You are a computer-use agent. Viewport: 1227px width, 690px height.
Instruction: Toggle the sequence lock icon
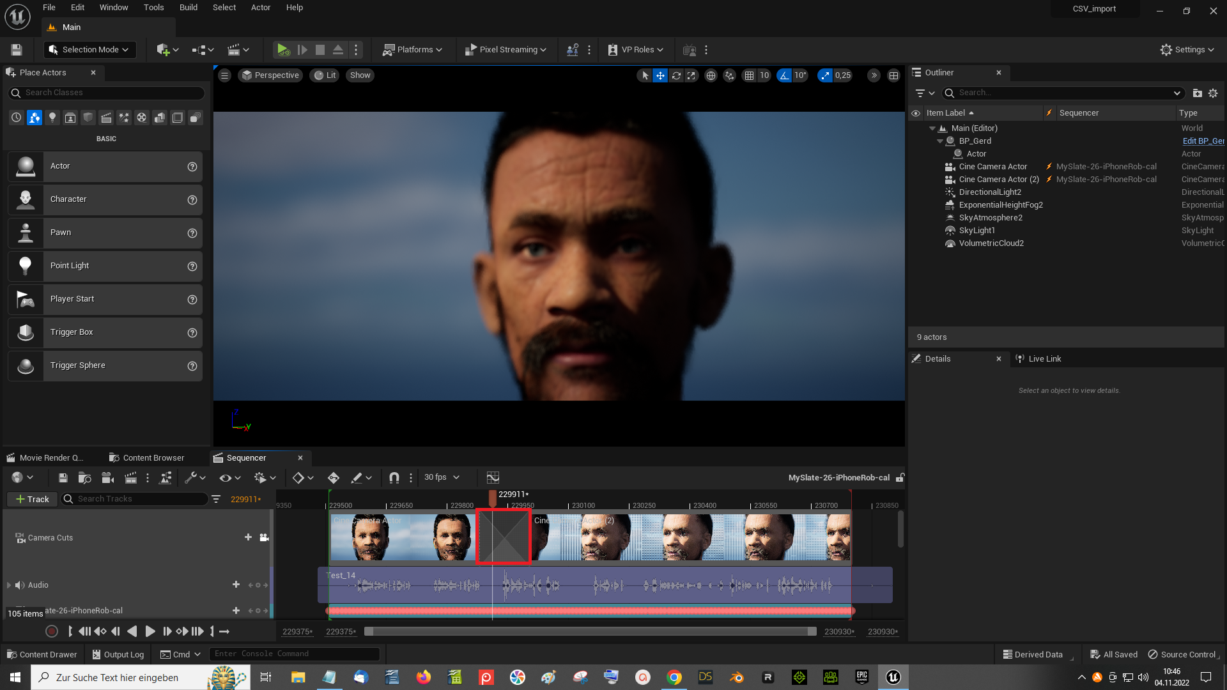(x=900, y=478)
